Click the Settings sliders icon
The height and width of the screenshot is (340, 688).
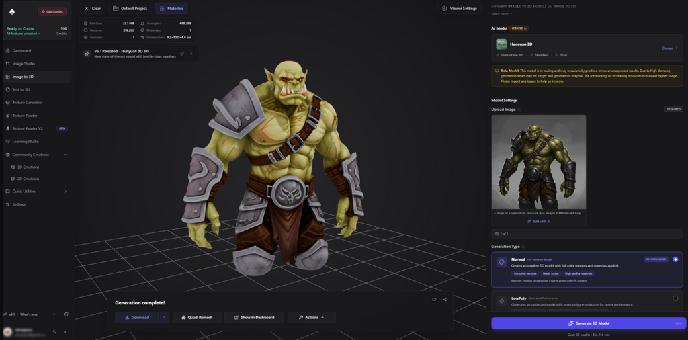point(8,204)
